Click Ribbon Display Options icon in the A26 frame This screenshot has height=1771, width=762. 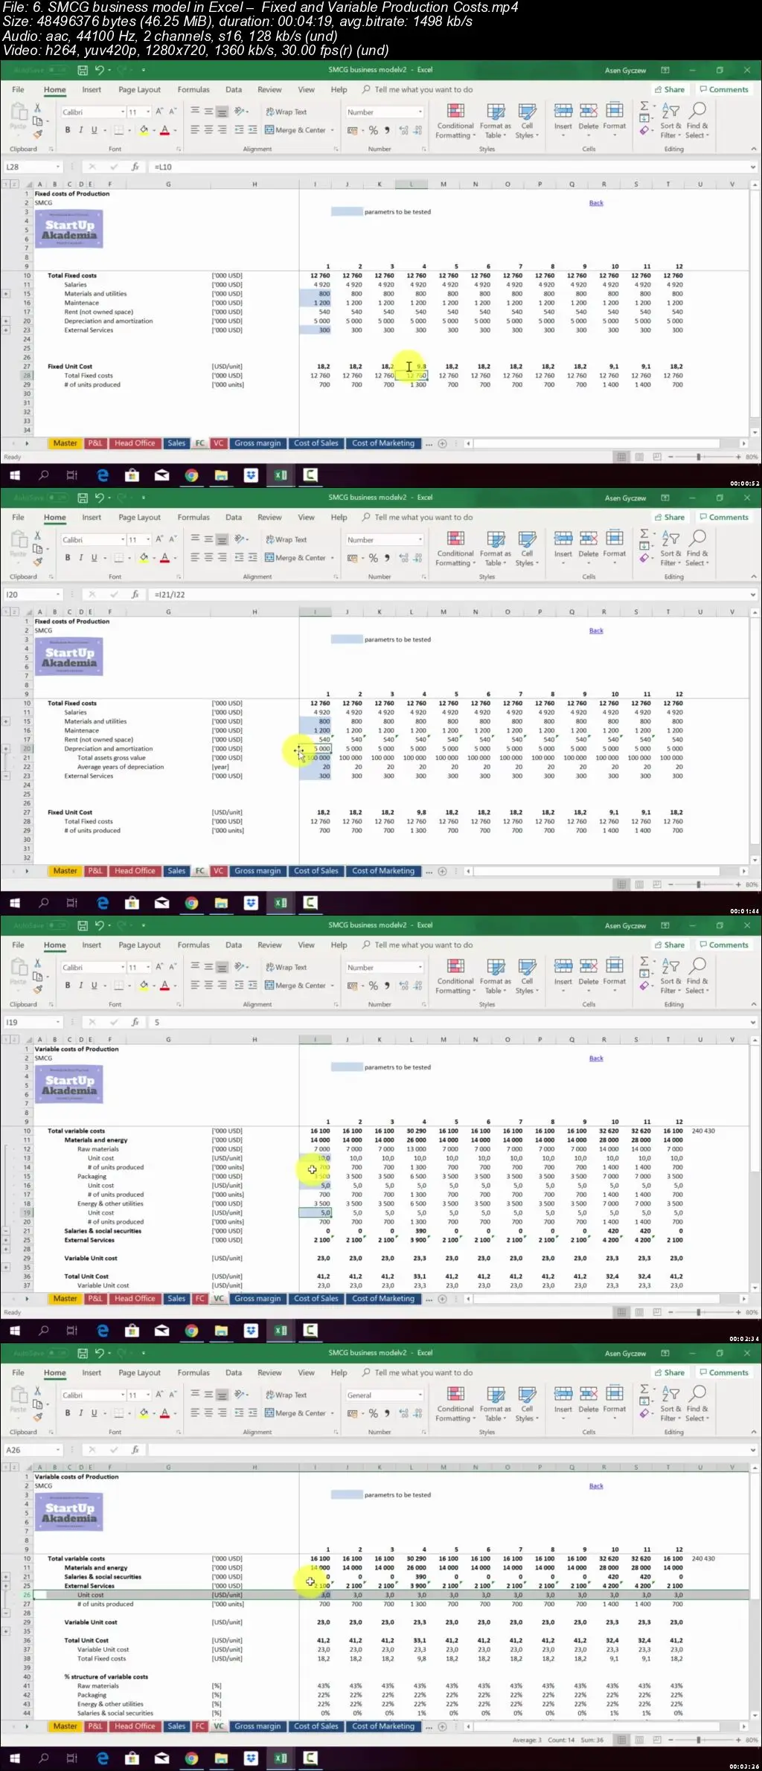coord(665,1353)
